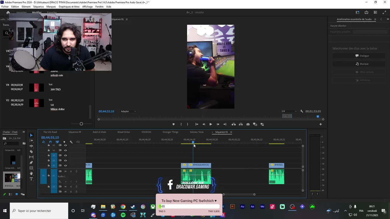This screenshot has height=219, width=390.
Task: Go to the Home screen icon
Action: [x=8, y=12]
